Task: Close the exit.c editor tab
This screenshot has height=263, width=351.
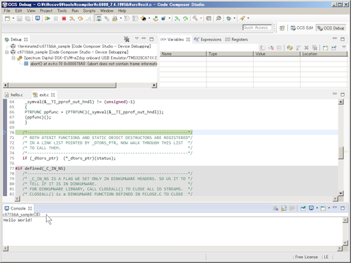Action: (x=53, y=95)
